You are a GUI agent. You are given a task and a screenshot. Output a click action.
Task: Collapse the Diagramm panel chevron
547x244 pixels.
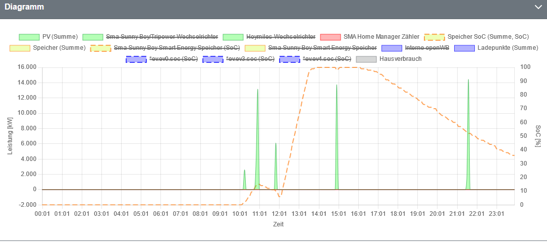tap(538, 7)
